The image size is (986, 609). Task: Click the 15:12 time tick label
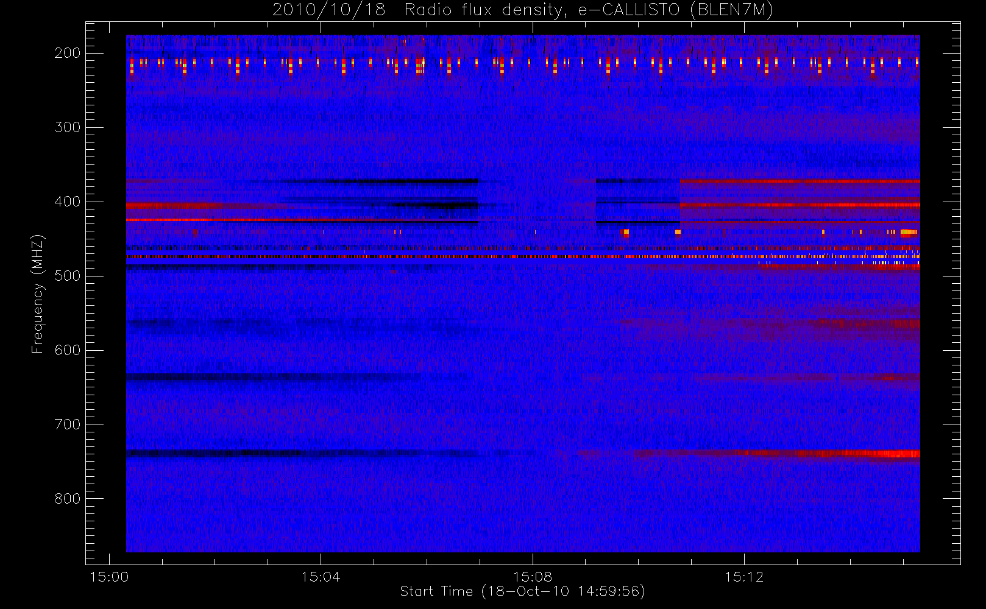click(x=744, y=577)
